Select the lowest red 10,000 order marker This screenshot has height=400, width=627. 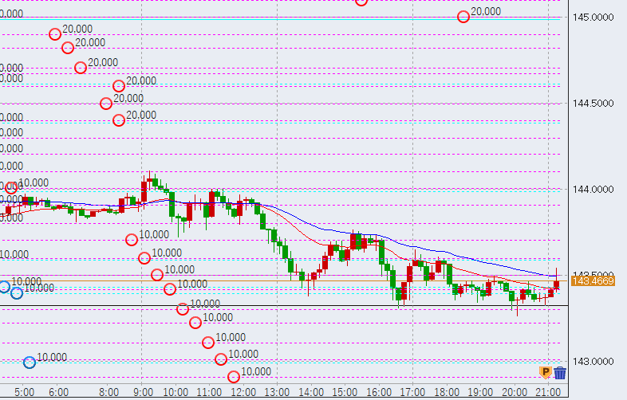point(234,376)
